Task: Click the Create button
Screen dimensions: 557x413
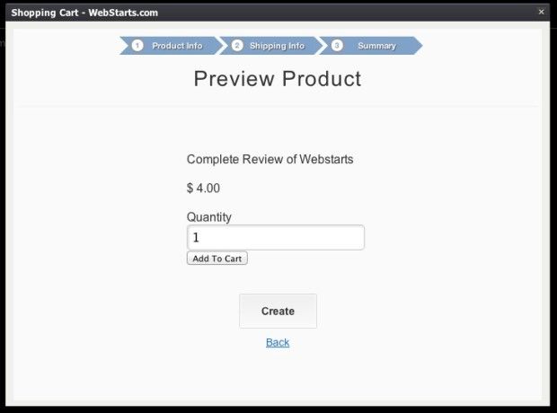Action: (x=278, y=311)
